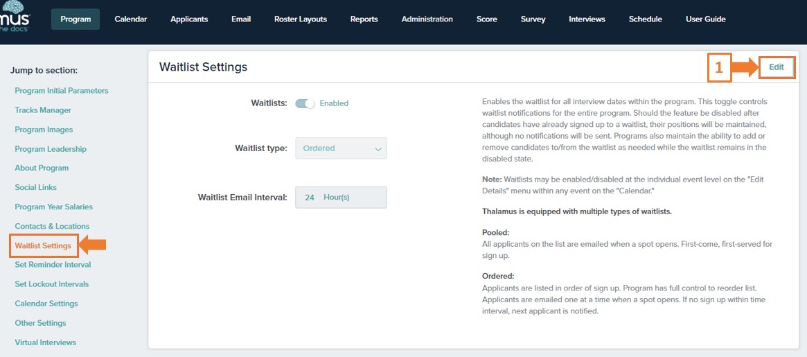Select Waitlist Settings in the sidebar

43,245
